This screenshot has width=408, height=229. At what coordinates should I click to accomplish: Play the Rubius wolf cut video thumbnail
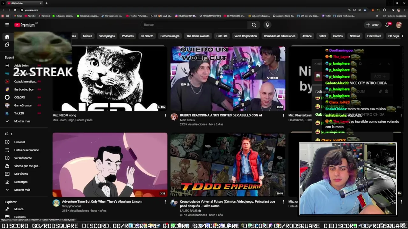228,78
